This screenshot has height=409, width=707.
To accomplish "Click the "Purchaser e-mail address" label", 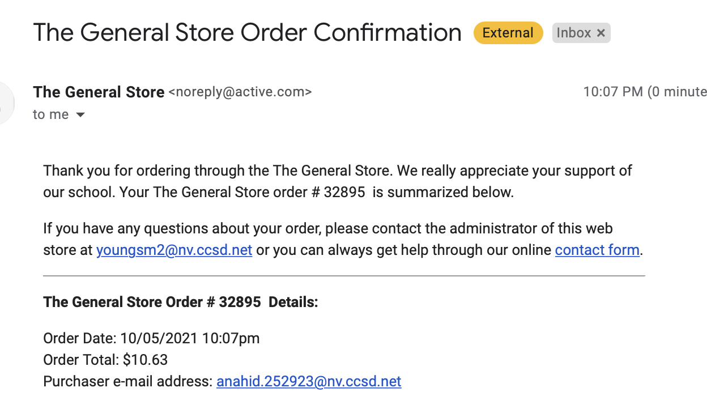I will tap(127, 381).
